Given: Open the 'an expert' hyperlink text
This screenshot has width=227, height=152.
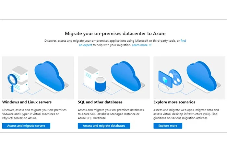Looking at the screenshot, I should (85, 45).
